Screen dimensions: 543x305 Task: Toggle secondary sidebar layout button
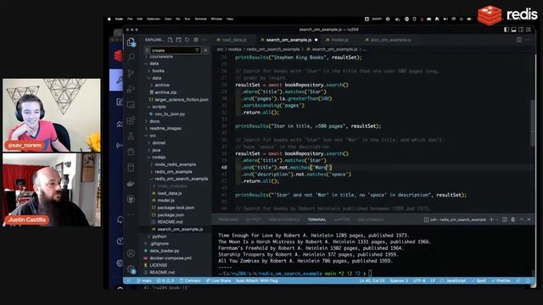tap(521, 30)
